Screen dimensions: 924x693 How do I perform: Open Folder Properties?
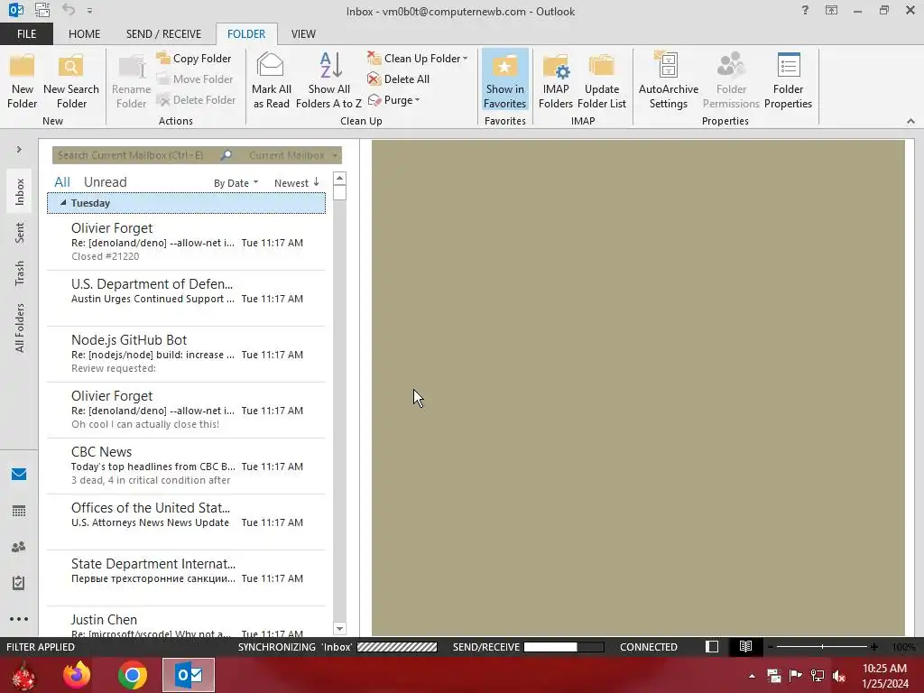[x=788, y=80]
